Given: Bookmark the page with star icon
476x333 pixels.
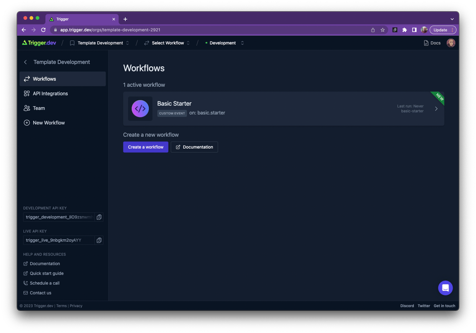Looking at the screenshot, I should point(383,30).
